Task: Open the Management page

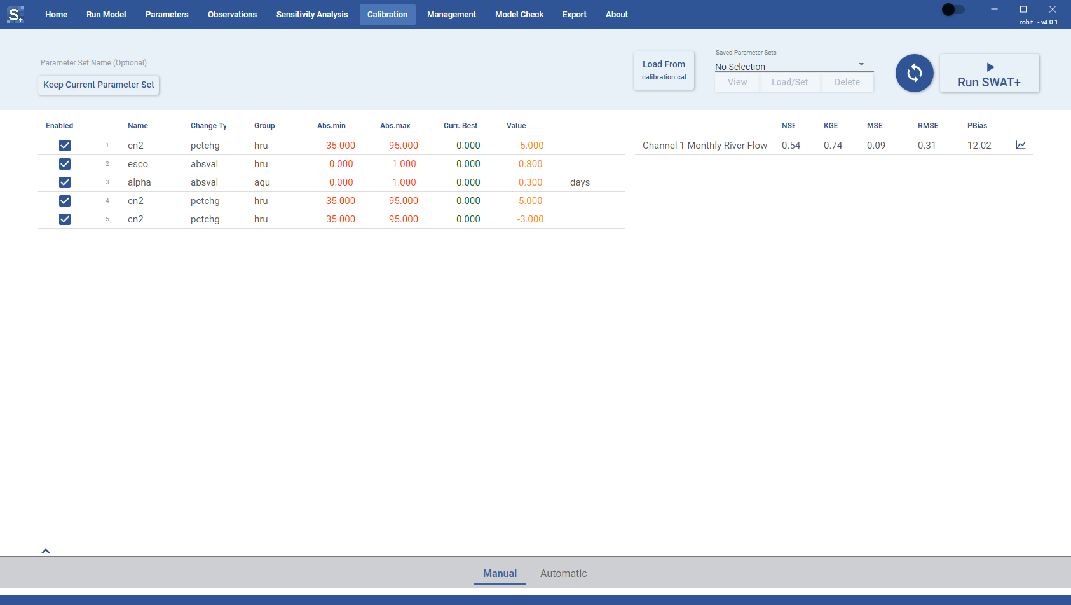Action: 451,14
